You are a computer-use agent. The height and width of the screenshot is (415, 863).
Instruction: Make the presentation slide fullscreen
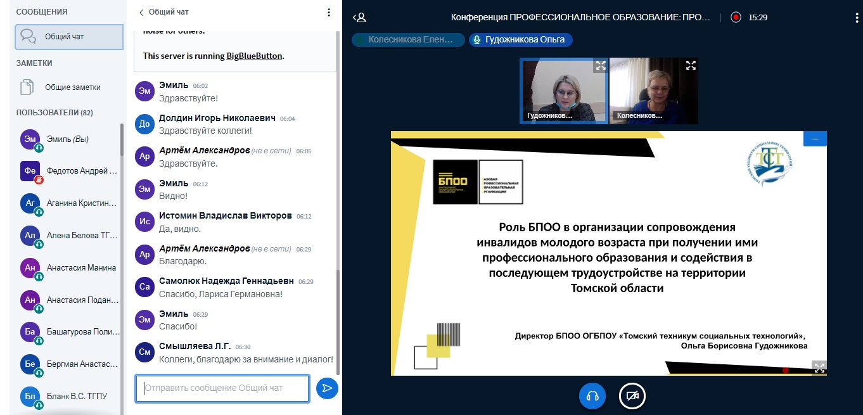pyautogui.click(x=819, y=367)
